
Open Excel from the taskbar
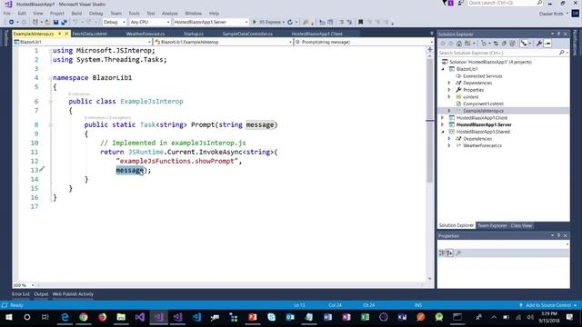[366, 317]
